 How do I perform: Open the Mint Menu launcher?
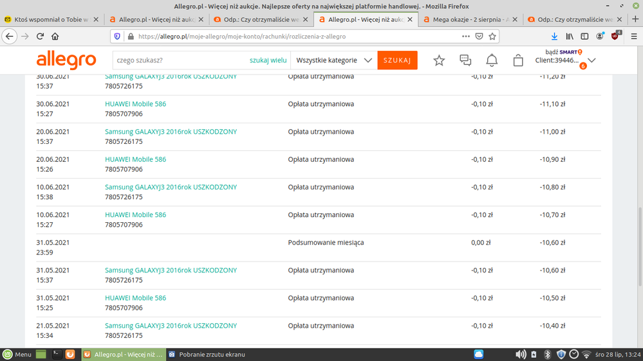[x=17, y=355]
